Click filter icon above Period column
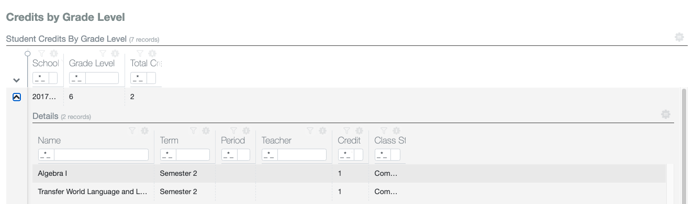Viewport: 694px width, 204px height. click(x=234, y=131)
